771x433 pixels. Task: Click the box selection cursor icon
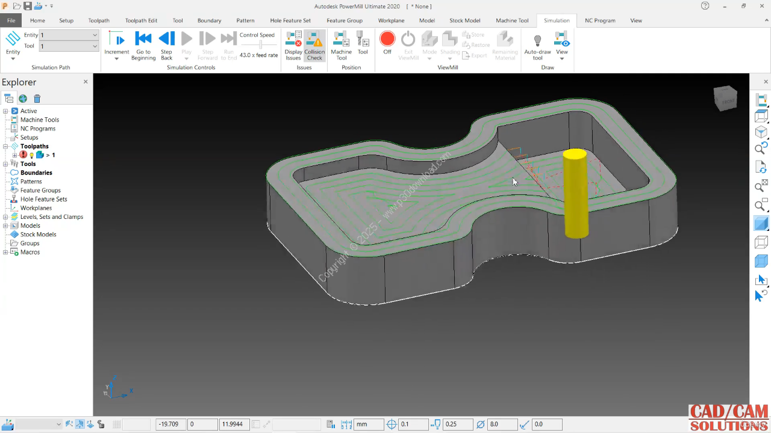click(761, 280)
